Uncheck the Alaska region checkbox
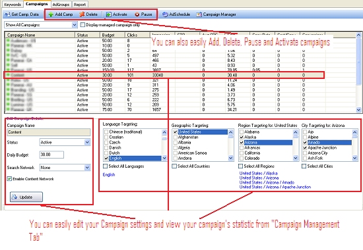 click(x=242, y=137)
